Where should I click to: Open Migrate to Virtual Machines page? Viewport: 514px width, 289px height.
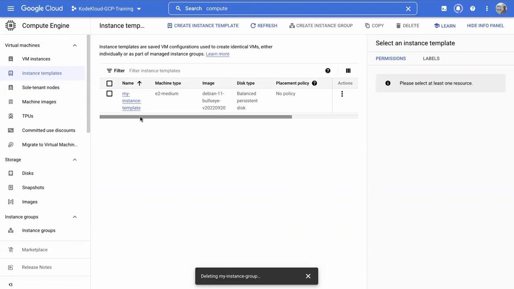tap(50, 144)
